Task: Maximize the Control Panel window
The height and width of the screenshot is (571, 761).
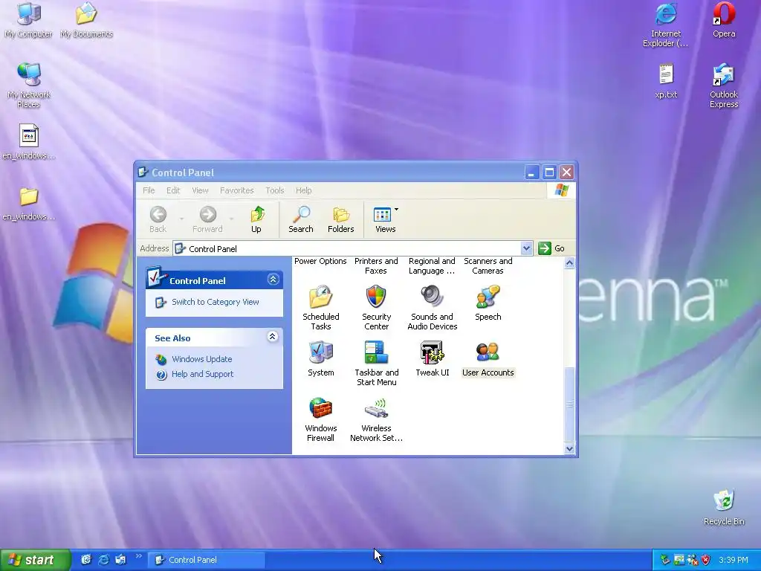Action: 549,172
